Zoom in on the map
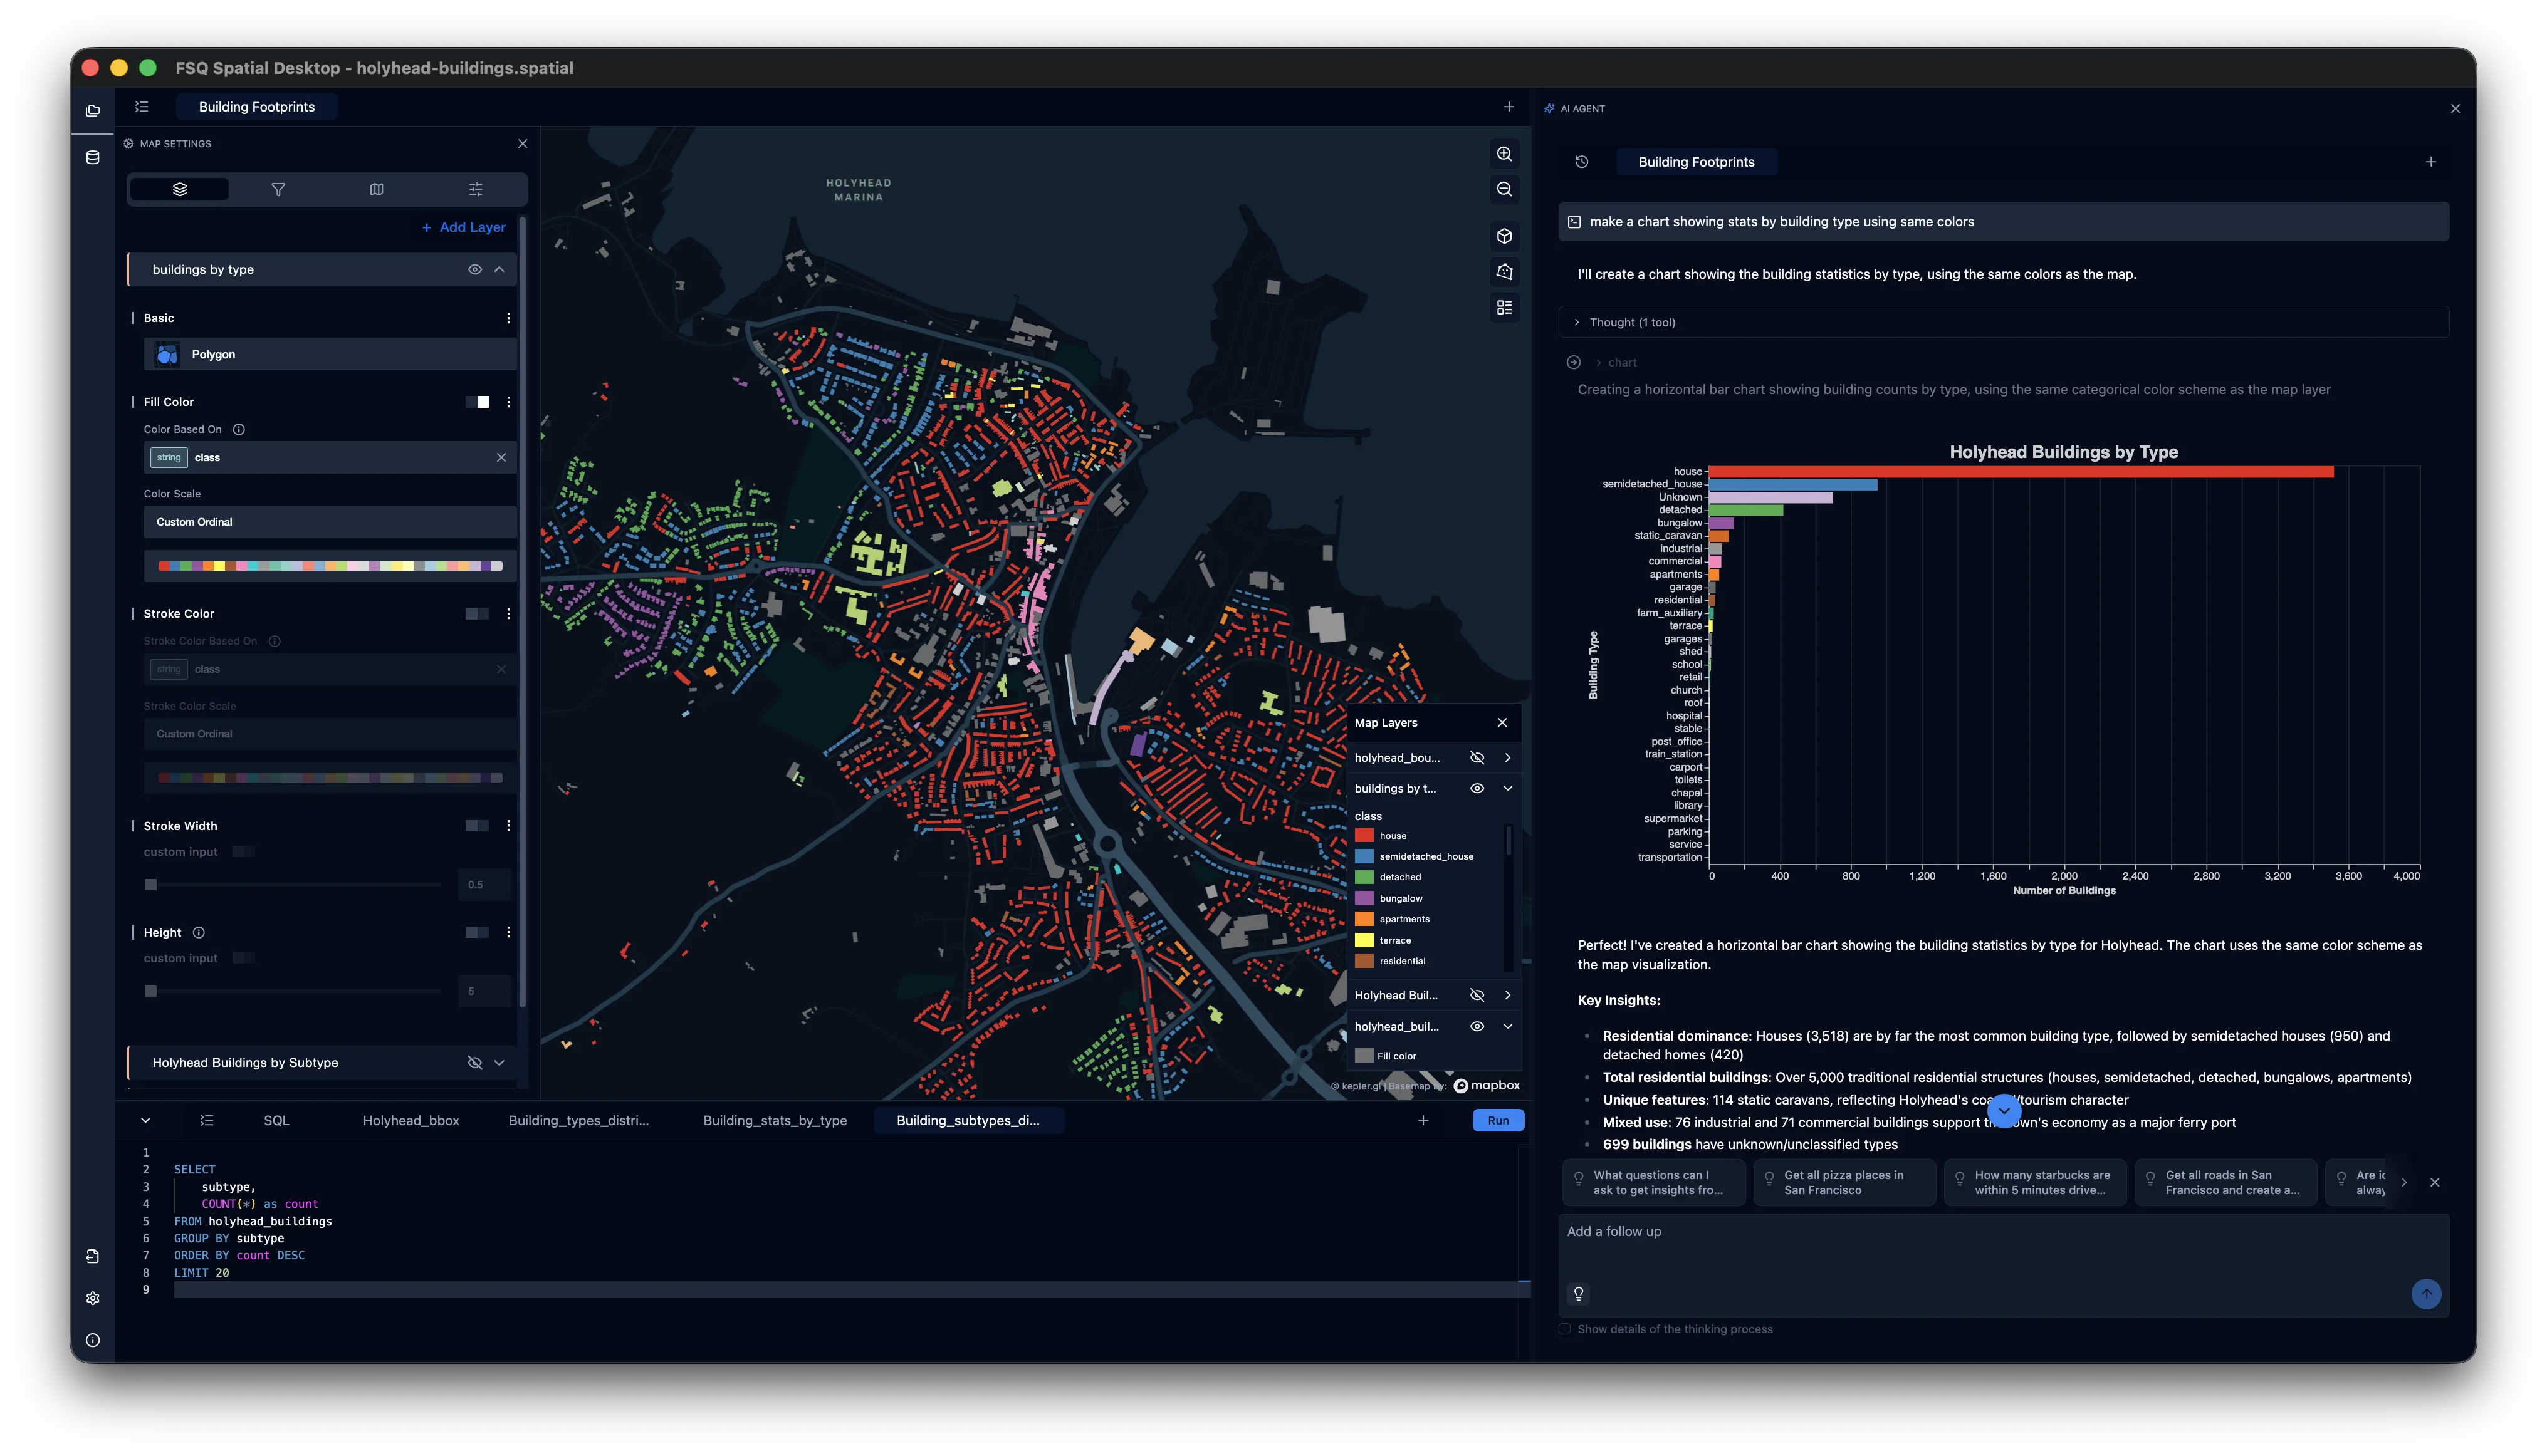 tap(1504, 154)
